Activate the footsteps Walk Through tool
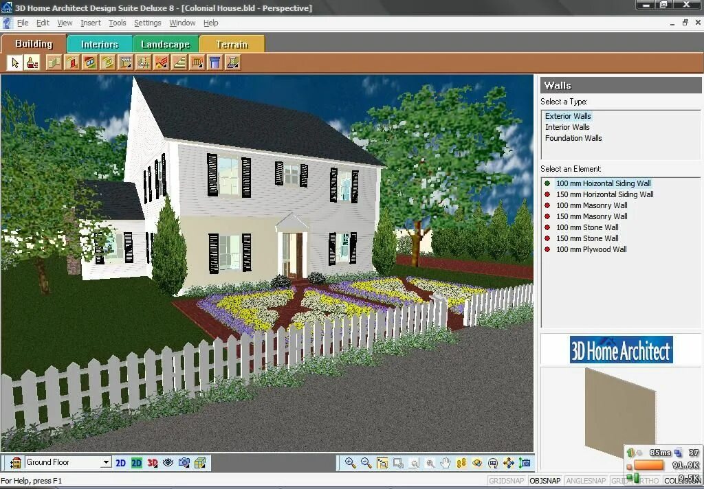Screen dimensions: 704x489 click(x=461, y=462)
